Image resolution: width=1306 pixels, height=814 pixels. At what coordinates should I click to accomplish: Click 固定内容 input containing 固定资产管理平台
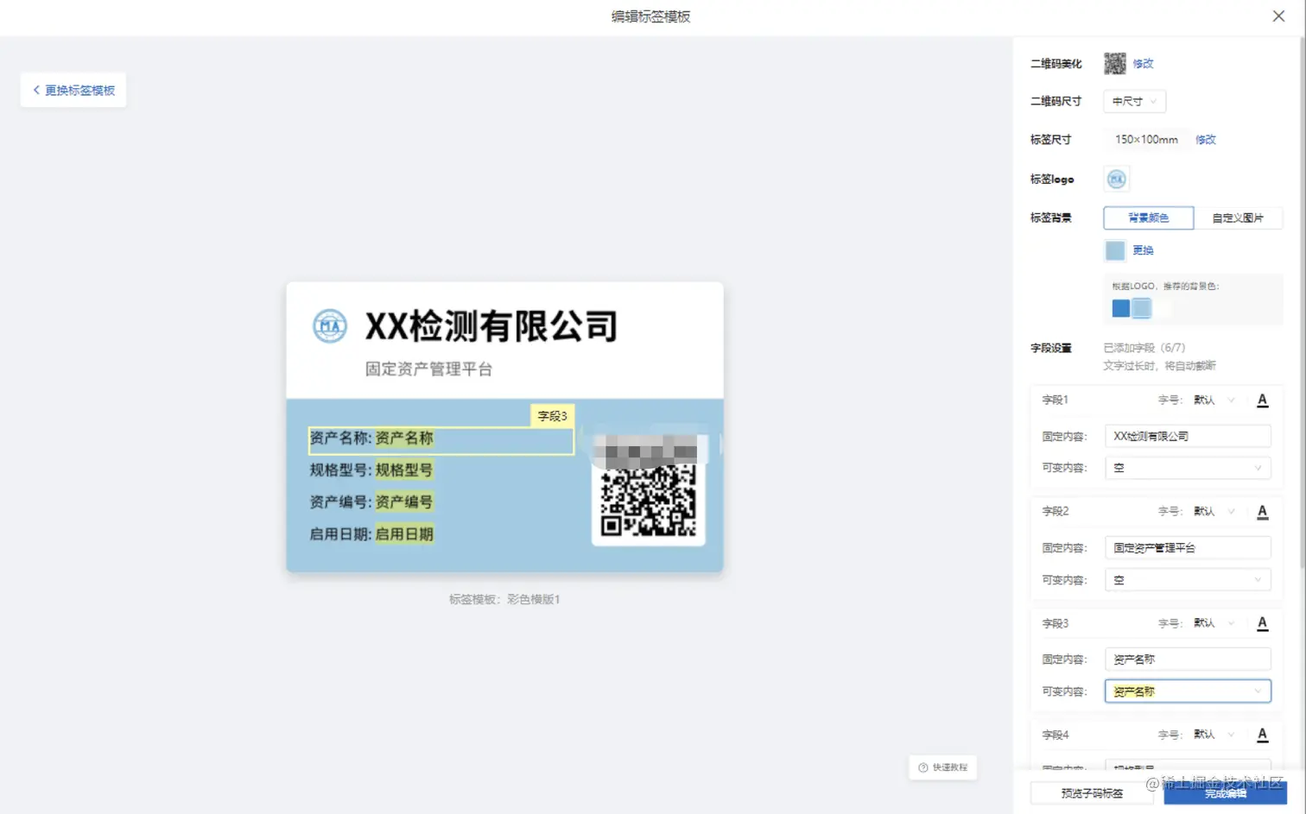pyautogui.click(x=1188, y=547)
